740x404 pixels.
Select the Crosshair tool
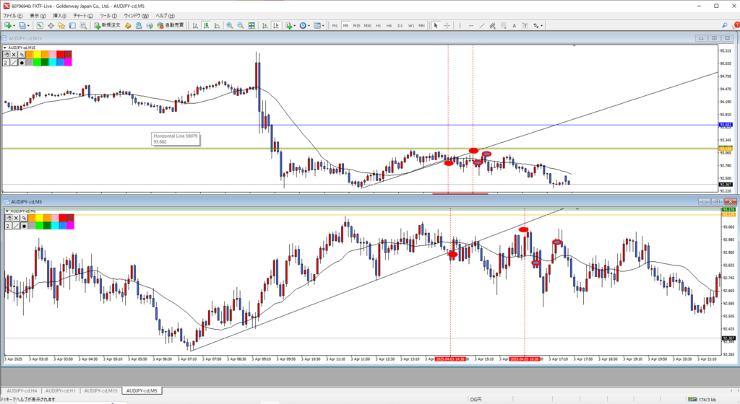point(447,25)
